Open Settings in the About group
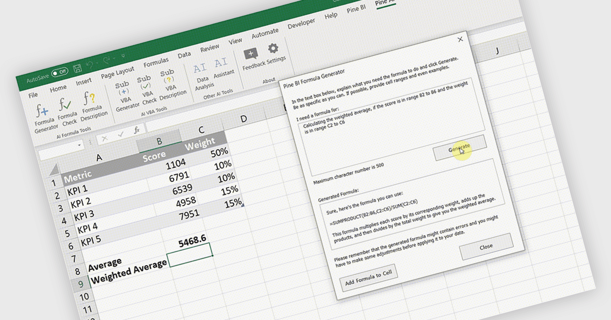 coord(275,53)
